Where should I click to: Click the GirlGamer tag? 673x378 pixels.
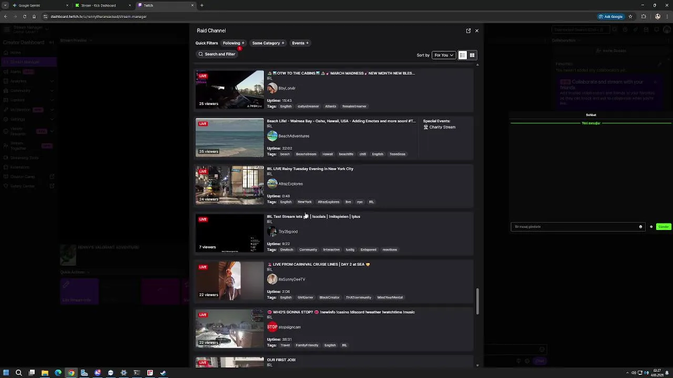click(305, 298)
